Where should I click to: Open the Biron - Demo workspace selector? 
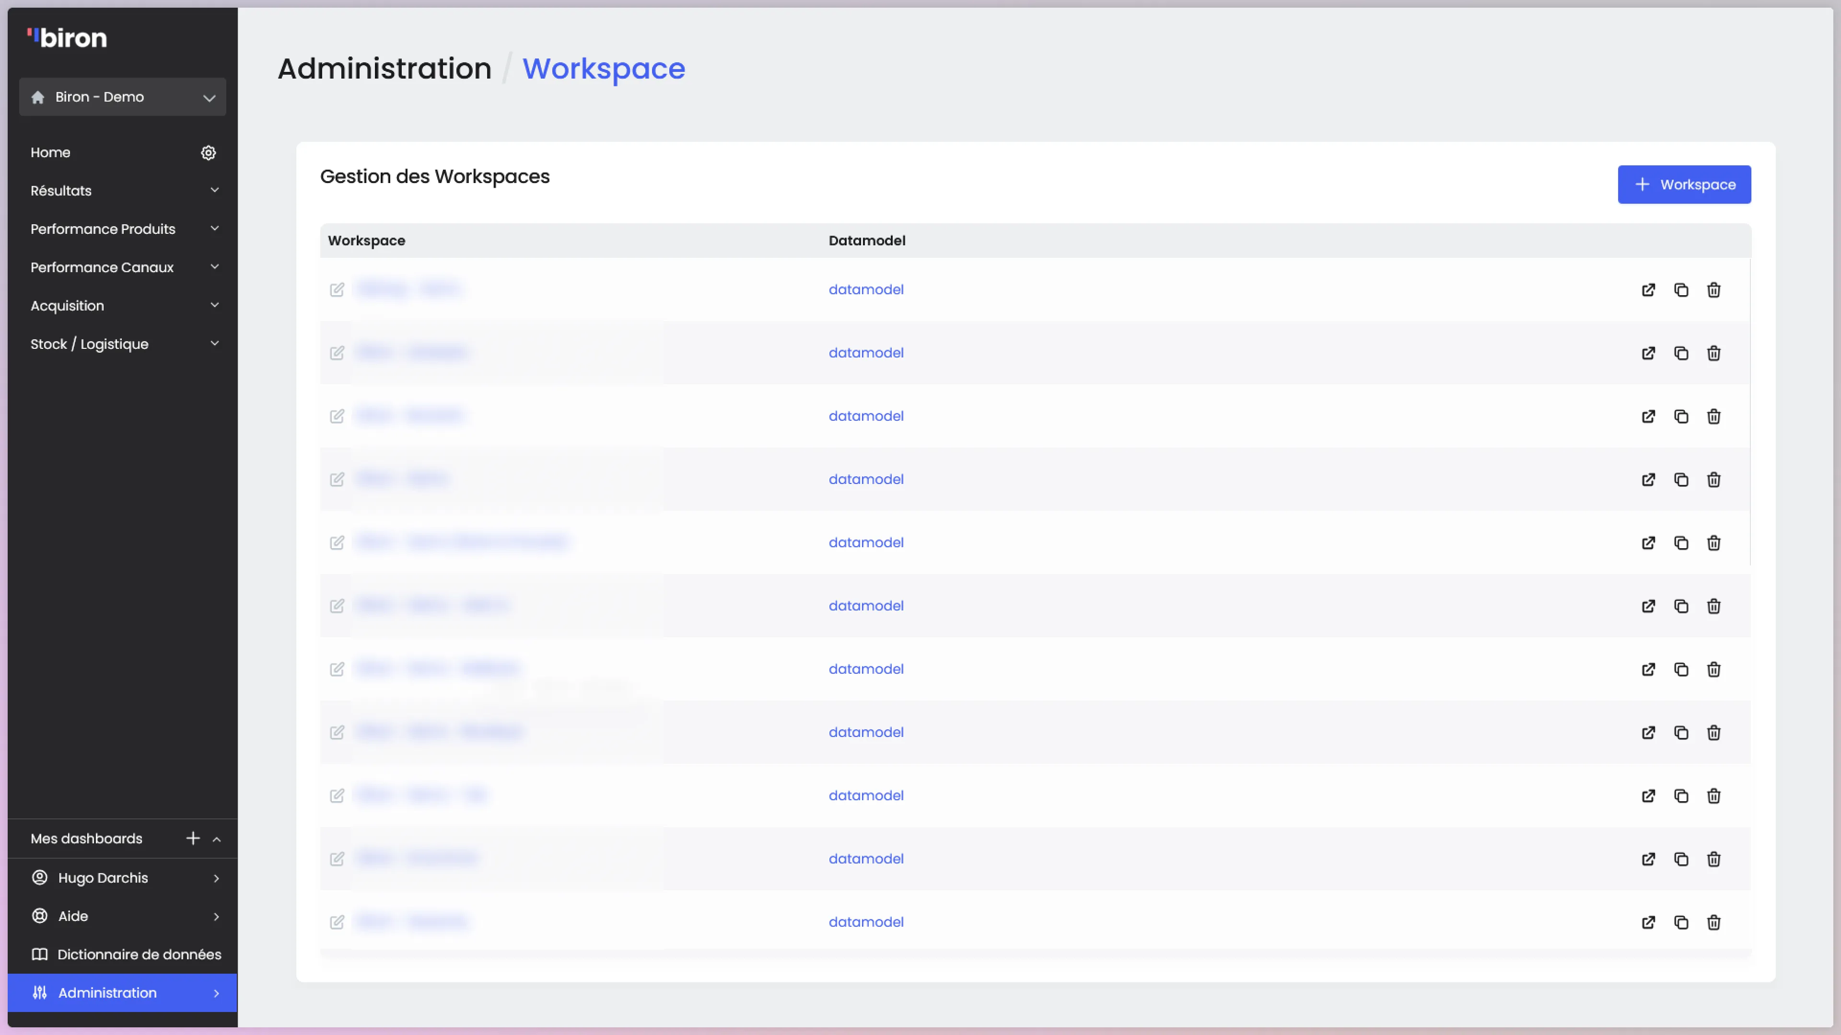click(x=123, y=96)
